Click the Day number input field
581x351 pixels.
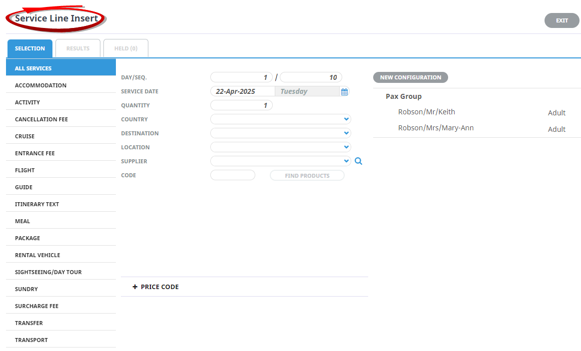pos(241,77)
